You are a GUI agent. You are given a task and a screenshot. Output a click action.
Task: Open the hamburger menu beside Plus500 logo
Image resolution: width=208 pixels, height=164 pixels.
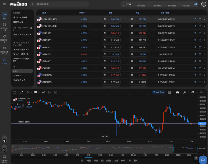tap(5, 4)
